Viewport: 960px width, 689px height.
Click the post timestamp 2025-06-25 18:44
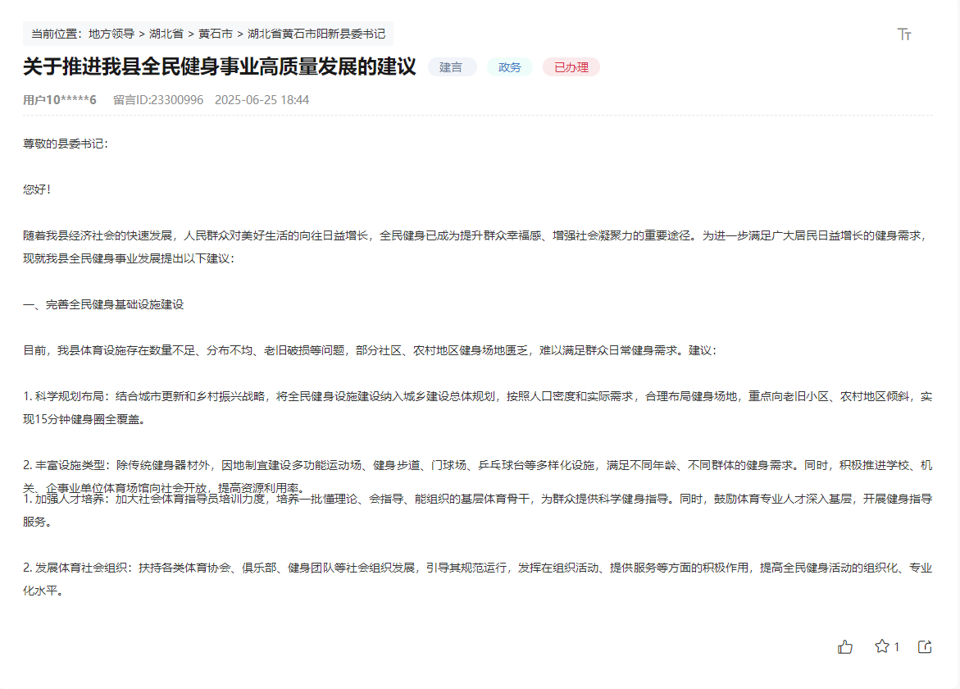click(262, 100)
